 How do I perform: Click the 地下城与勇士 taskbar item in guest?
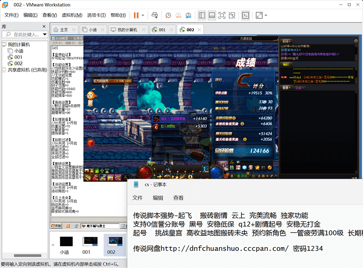point(99,226)
